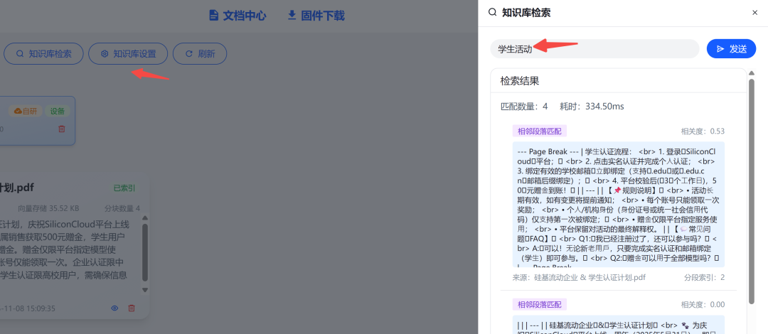Click 来源 硅基流动企业 & 学生认证计划.pdf text
768x334 pixels.
pos(579,277)
